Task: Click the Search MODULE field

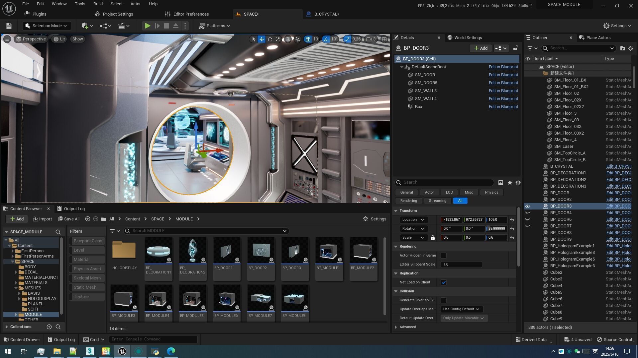Action: pos(206,231)
